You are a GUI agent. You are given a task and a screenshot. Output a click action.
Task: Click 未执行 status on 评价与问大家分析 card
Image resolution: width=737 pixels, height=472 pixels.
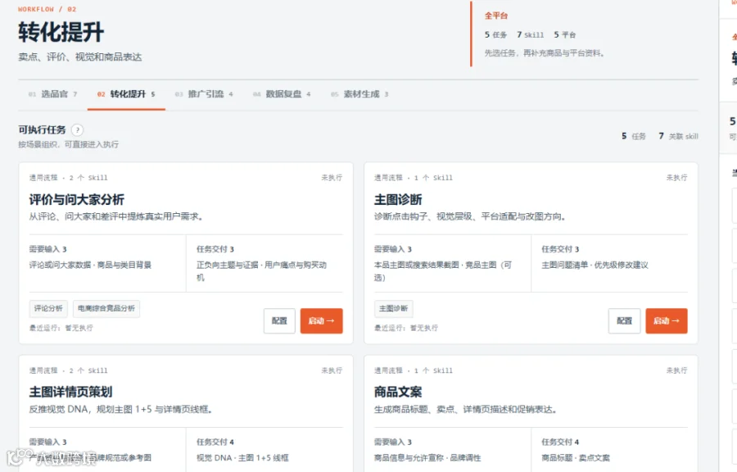(x=332, y=178)
